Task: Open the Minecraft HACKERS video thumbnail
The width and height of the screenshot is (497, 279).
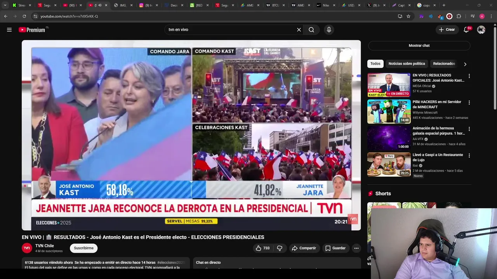Action: click(x=389, y=111)
